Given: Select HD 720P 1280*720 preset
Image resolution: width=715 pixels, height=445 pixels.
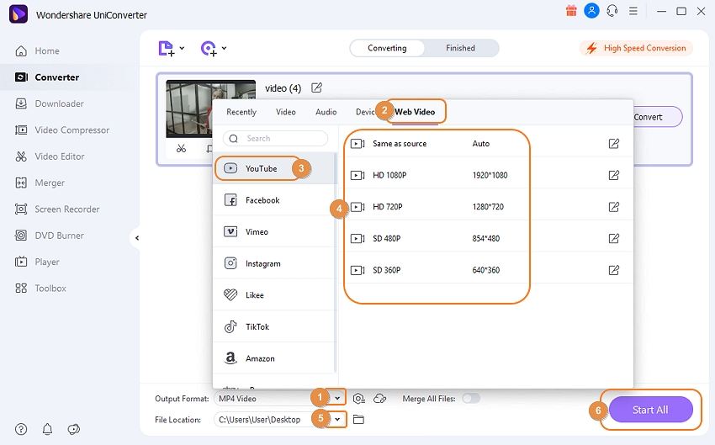Looking at the screenshot, I should [x=488, y=207].
